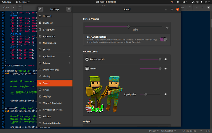Click the clock date in top bar
The image size is (212, 133).
(106, 2)
